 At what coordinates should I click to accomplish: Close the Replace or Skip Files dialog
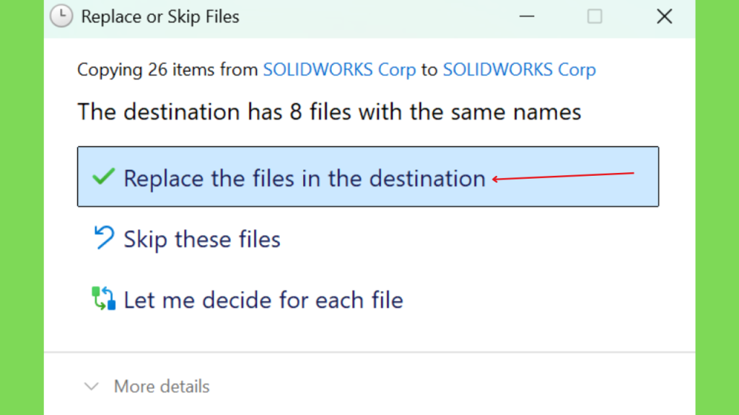pos(665,17)
